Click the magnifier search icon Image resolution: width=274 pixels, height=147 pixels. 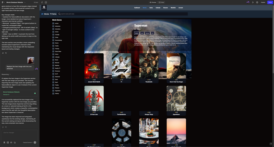tap(59, 14)
